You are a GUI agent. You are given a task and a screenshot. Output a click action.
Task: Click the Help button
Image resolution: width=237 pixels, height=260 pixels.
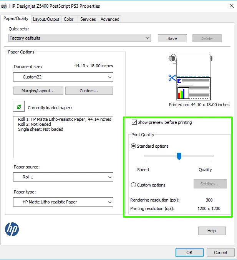[212, 231]
